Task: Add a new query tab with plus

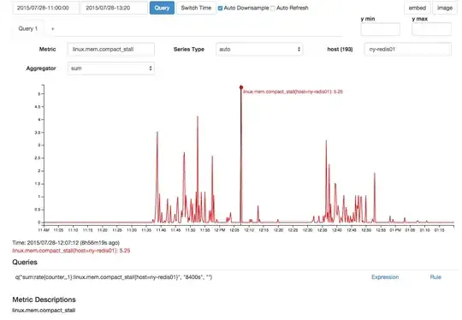Action: [x=53, y=29]
